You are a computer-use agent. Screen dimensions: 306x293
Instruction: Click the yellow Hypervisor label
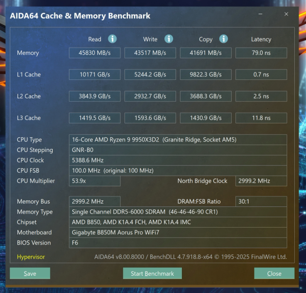coord(31,257)
